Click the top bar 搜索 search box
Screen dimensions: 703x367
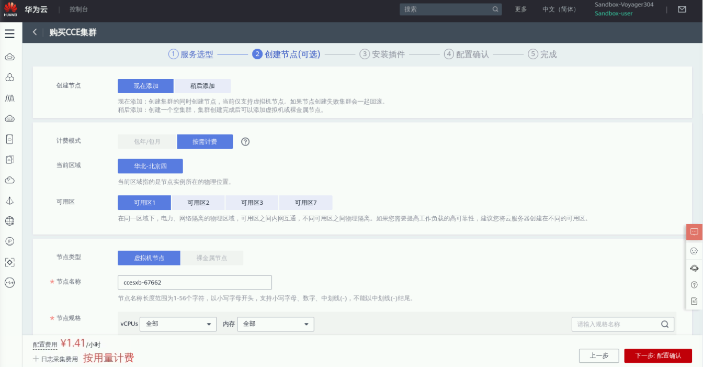(x=450, y=9)
